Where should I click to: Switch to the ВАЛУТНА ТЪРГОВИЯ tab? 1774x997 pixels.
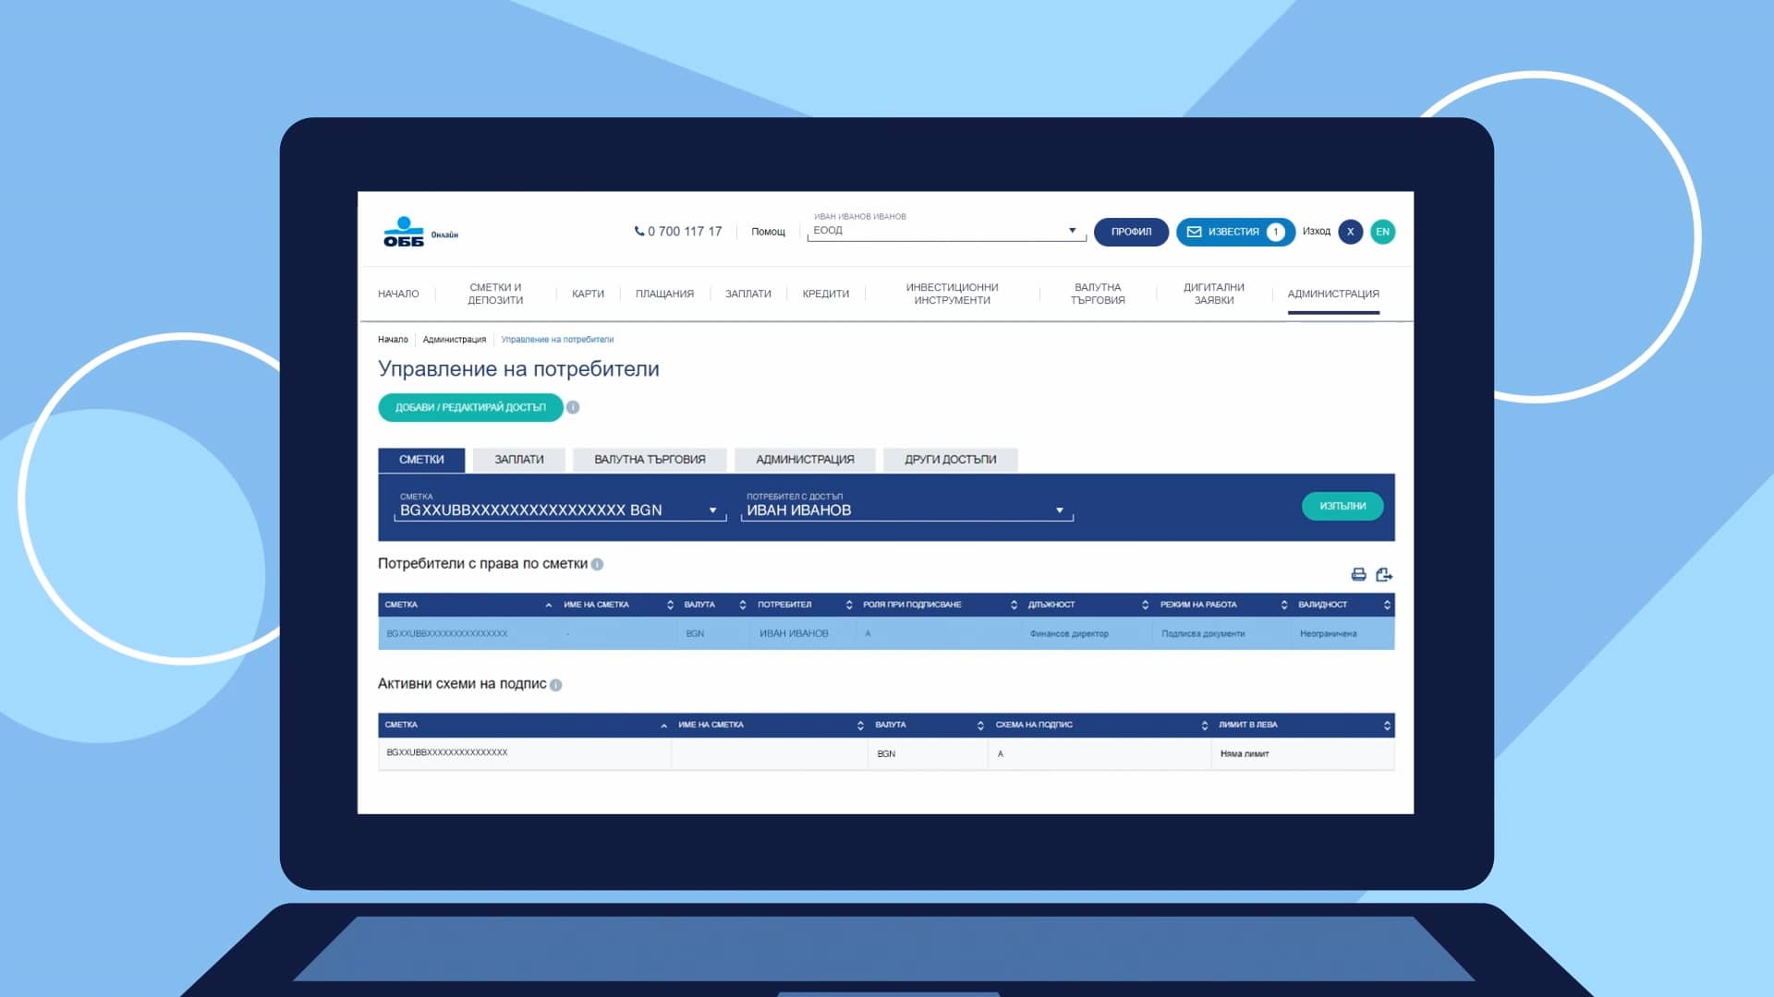coord(649,459)
